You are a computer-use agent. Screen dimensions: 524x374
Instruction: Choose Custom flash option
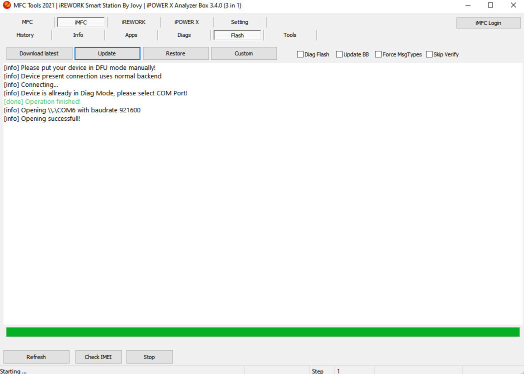[243, 53]
